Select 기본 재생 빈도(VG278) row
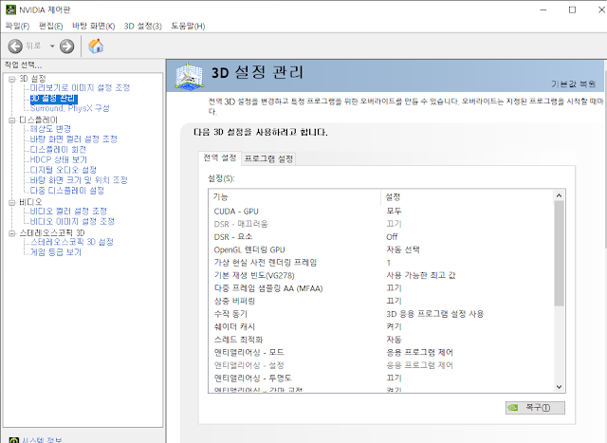This screenshot has width=607, height=443. tap(381, 275)
